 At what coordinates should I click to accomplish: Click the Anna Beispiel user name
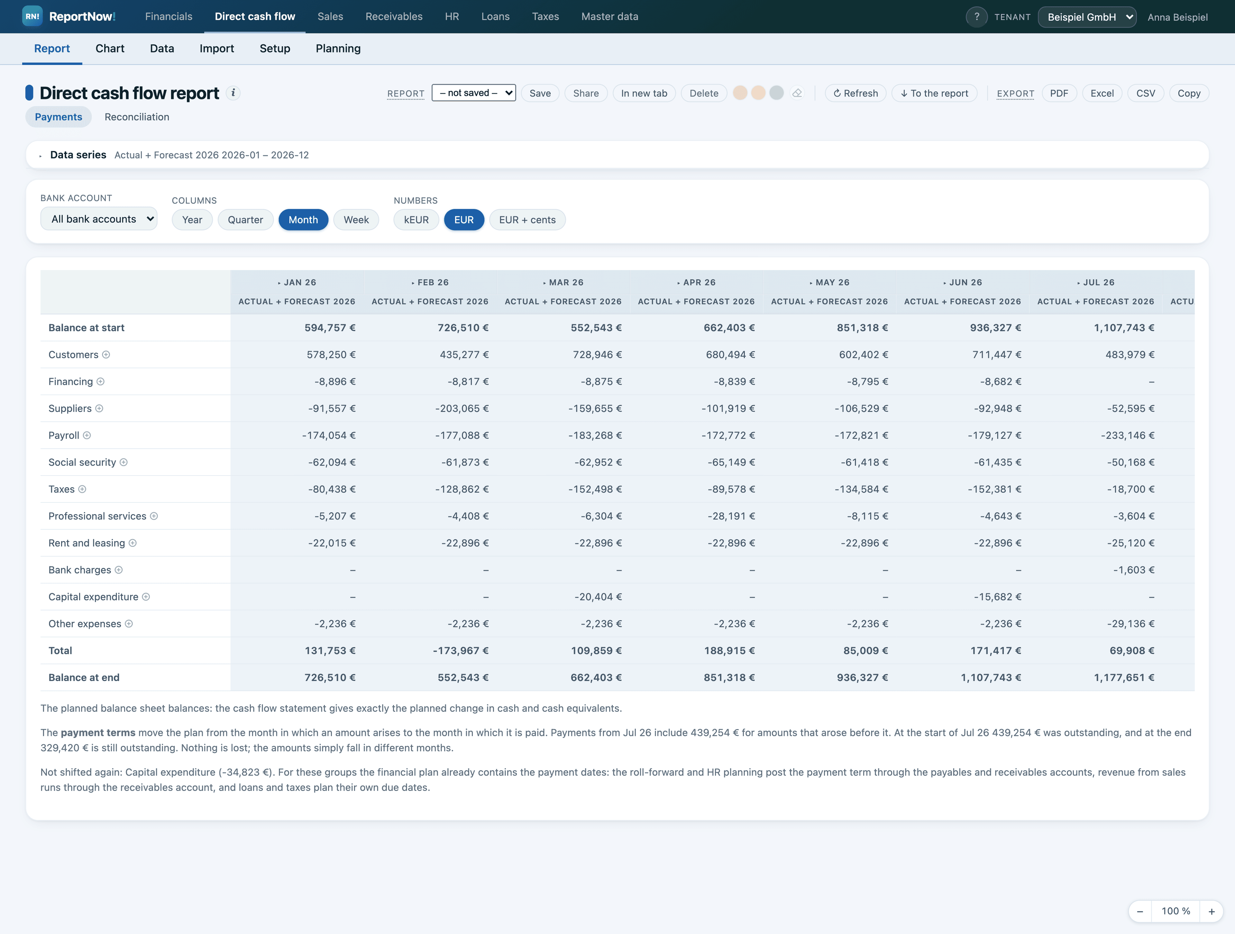(1177, 17)
